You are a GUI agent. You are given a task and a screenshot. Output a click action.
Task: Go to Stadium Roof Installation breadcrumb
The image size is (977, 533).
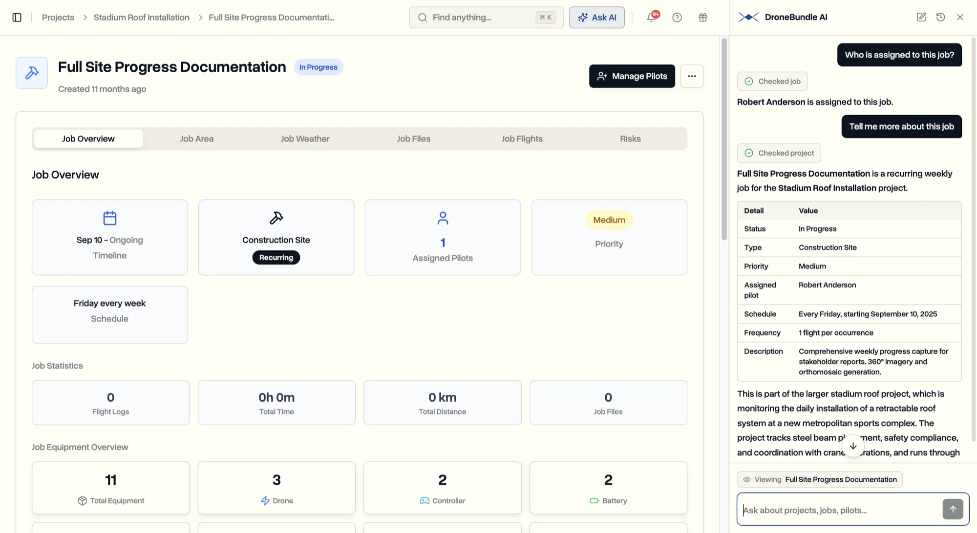point(142,18)
